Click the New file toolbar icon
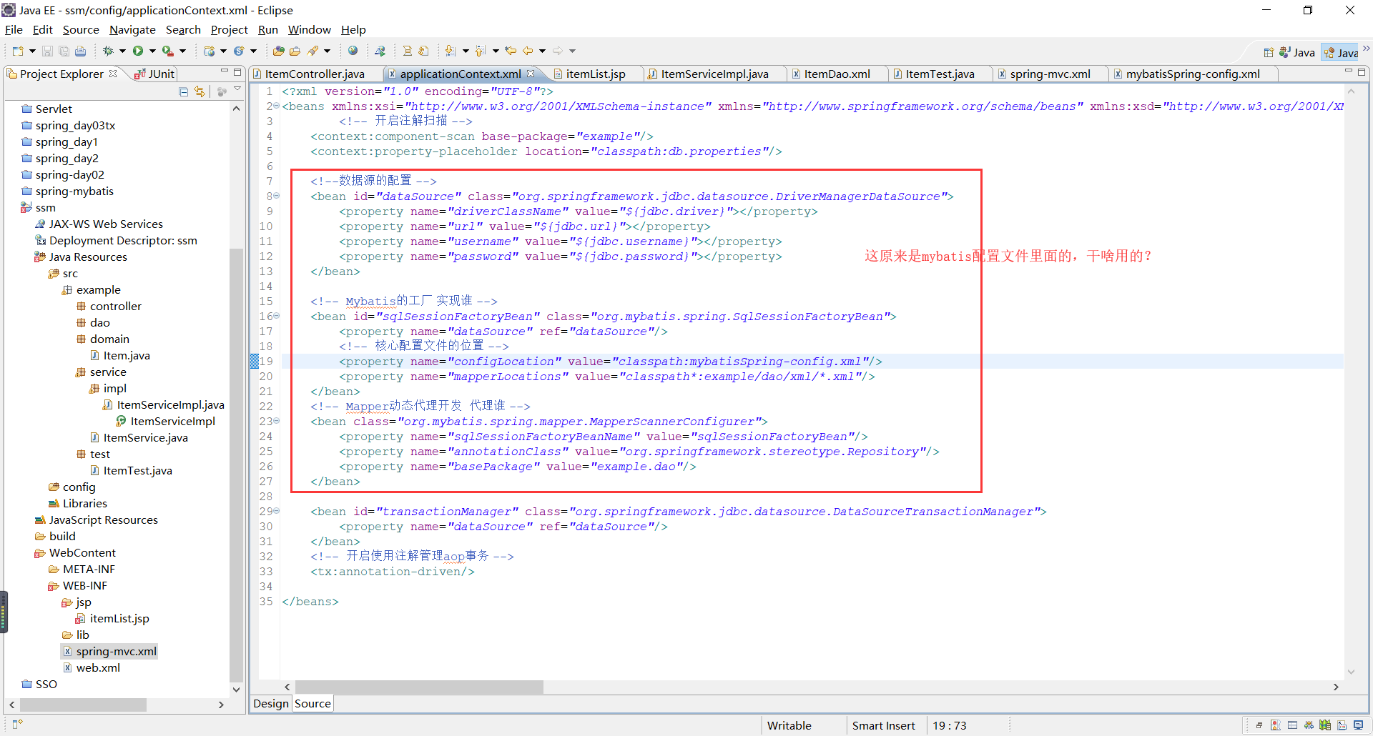The image size is (1373, 736). pos(18,51)
